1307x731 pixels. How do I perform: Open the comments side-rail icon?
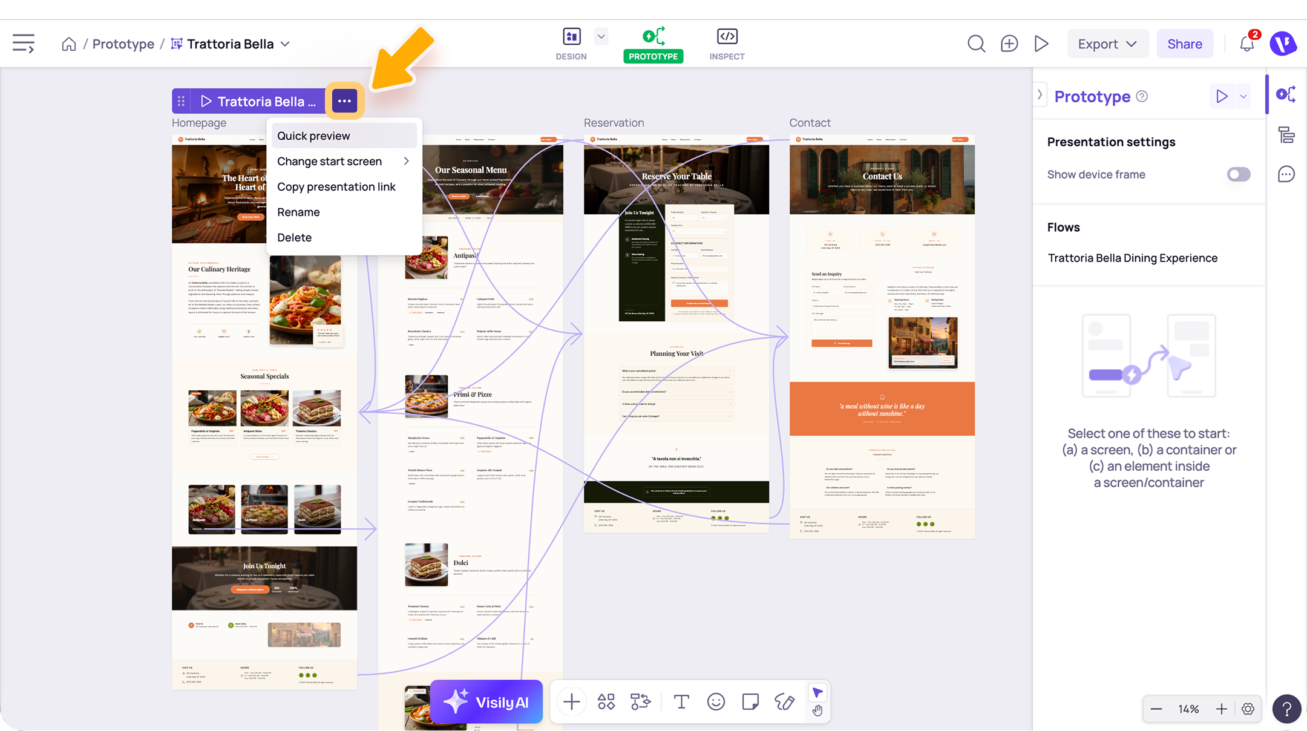[x=1286, y=174]
